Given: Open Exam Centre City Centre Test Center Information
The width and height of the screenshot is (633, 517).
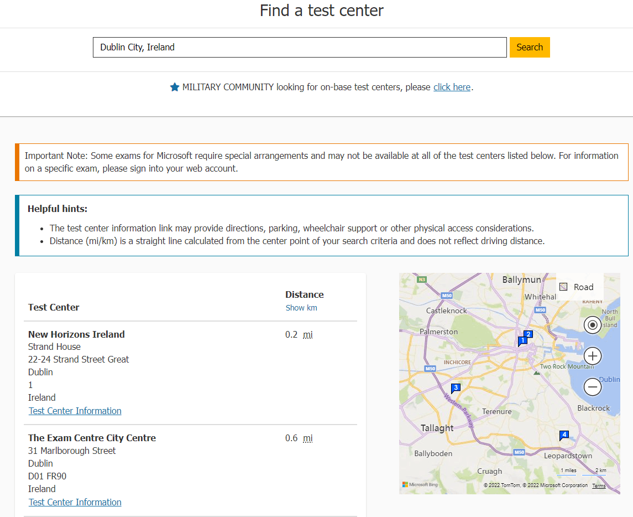Looking at the screenshot, I should click(75, 502).
